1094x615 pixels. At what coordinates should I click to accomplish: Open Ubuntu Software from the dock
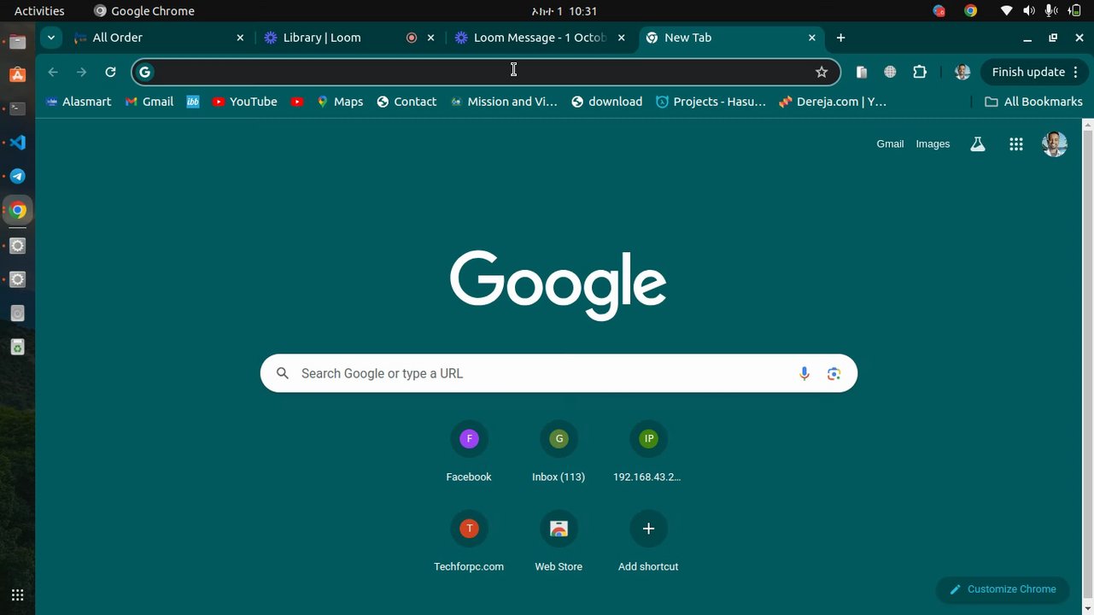(17, 74)
